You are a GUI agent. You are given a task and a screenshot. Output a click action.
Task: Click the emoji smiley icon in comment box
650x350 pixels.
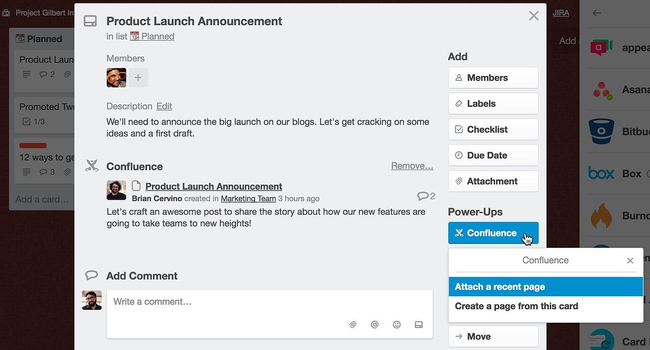click(397, 325)
